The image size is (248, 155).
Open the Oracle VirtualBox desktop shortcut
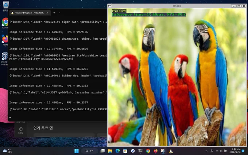tap(5, 59)
